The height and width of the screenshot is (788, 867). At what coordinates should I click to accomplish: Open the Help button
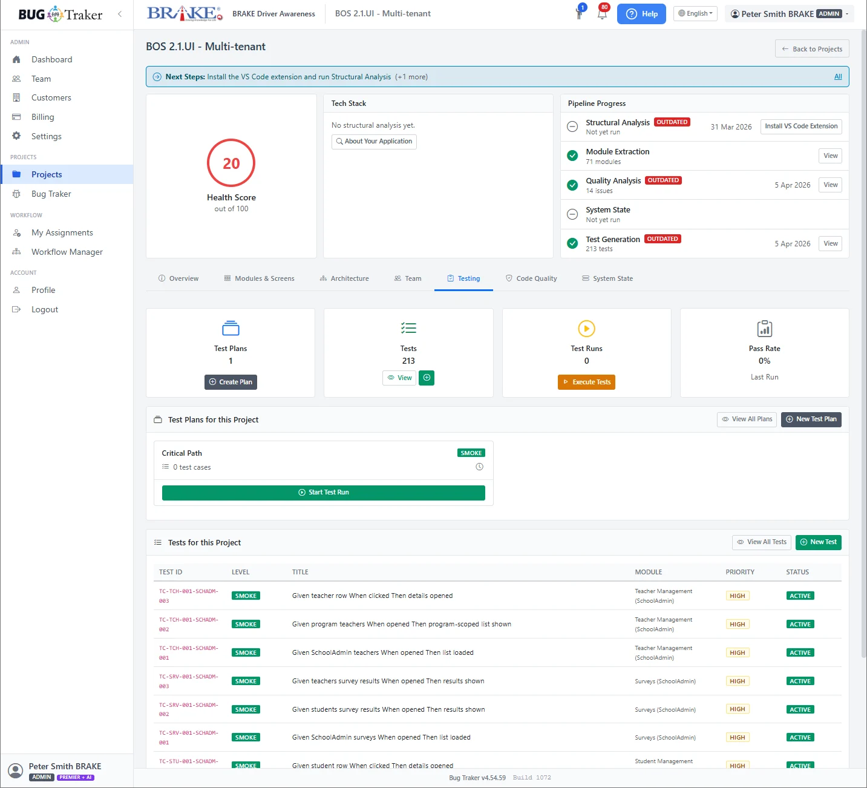641,14
